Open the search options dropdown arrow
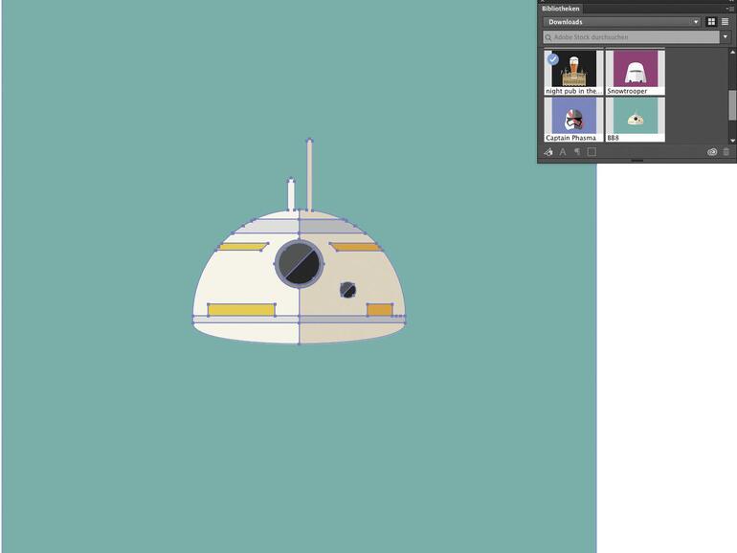 coord(726,37)
